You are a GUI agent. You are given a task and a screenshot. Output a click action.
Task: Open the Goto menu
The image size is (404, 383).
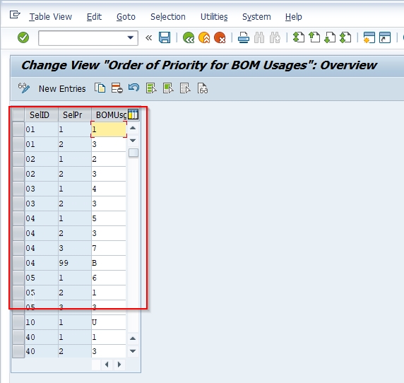point(126,17)
